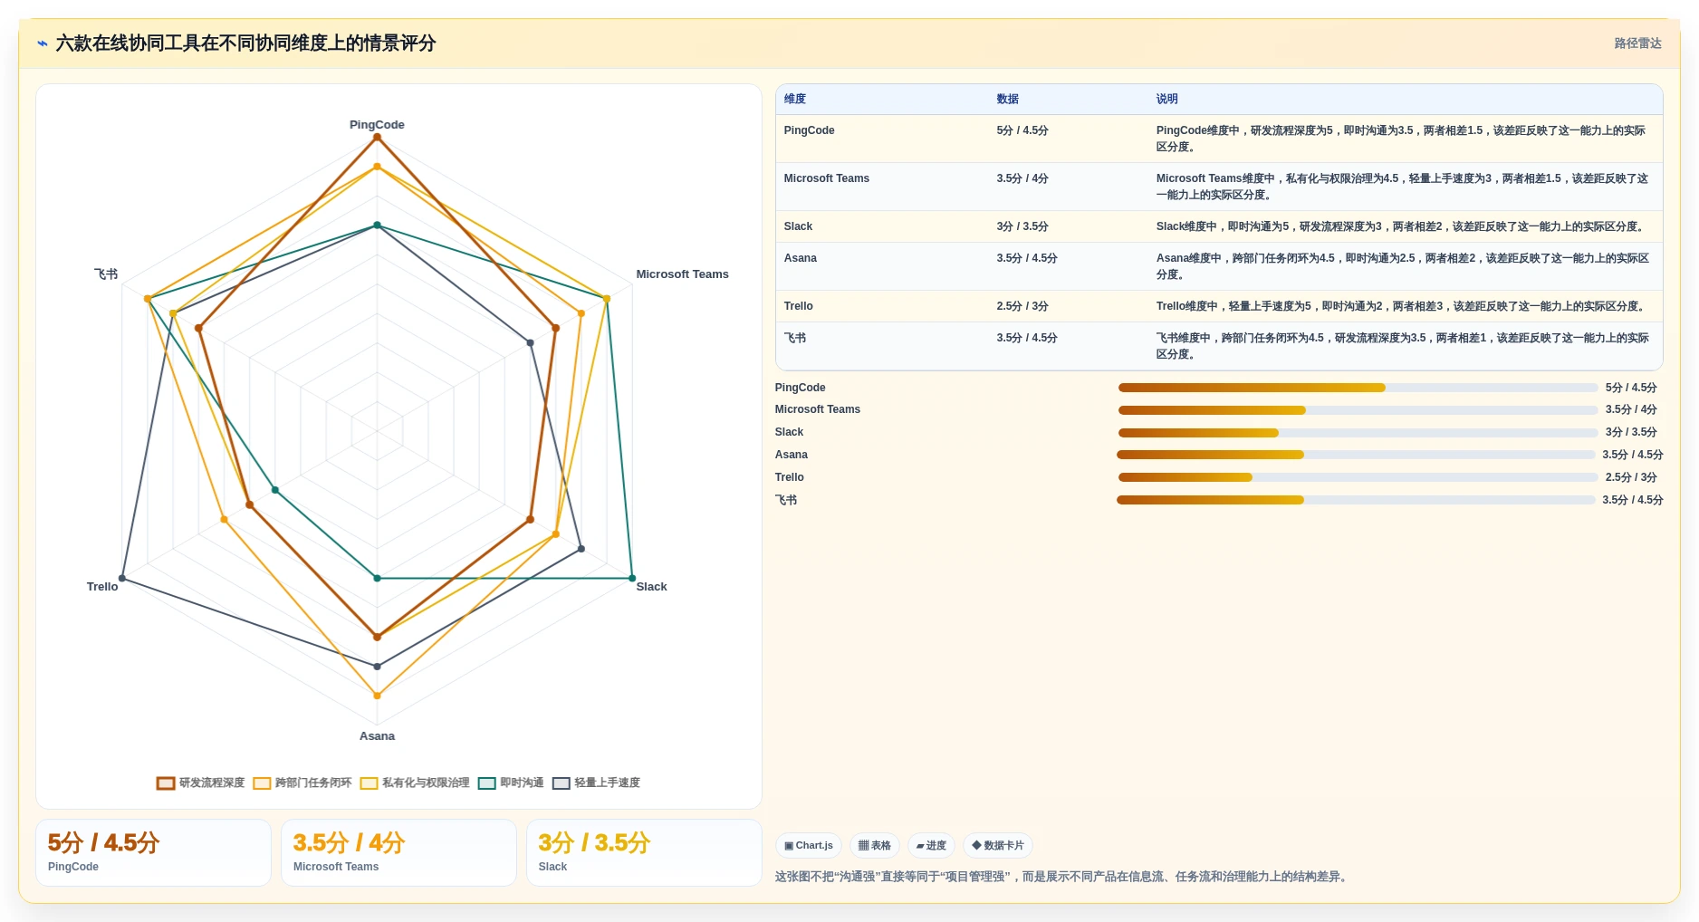1699x922 pixels.
Task: Click the 数据卡片 tag chip
Action: tap(998, 845)
